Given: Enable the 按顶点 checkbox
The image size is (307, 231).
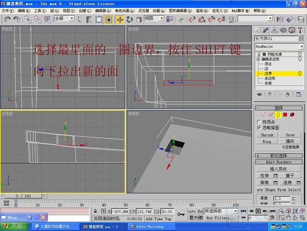Looking at the screenshot, I should point(259,122).
